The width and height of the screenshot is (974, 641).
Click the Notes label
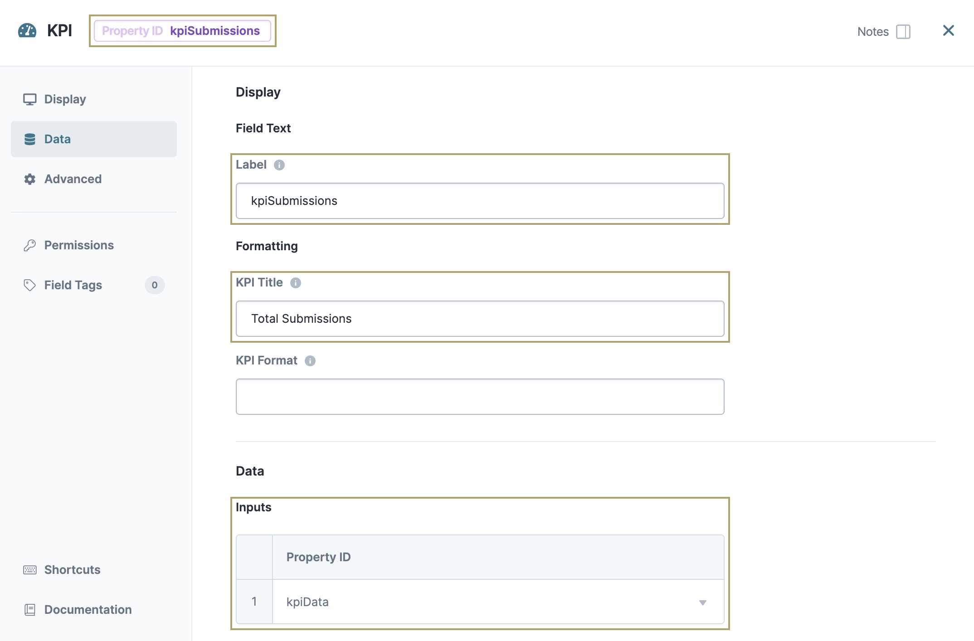point(873,32)
